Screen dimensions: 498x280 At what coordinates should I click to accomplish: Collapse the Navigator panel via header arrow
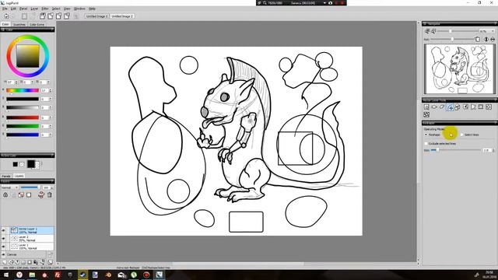click(x=495, y=23)
